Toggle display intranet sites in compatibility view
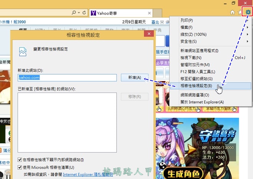This screenshot has height=179, width=253. [x=20, y=159]
